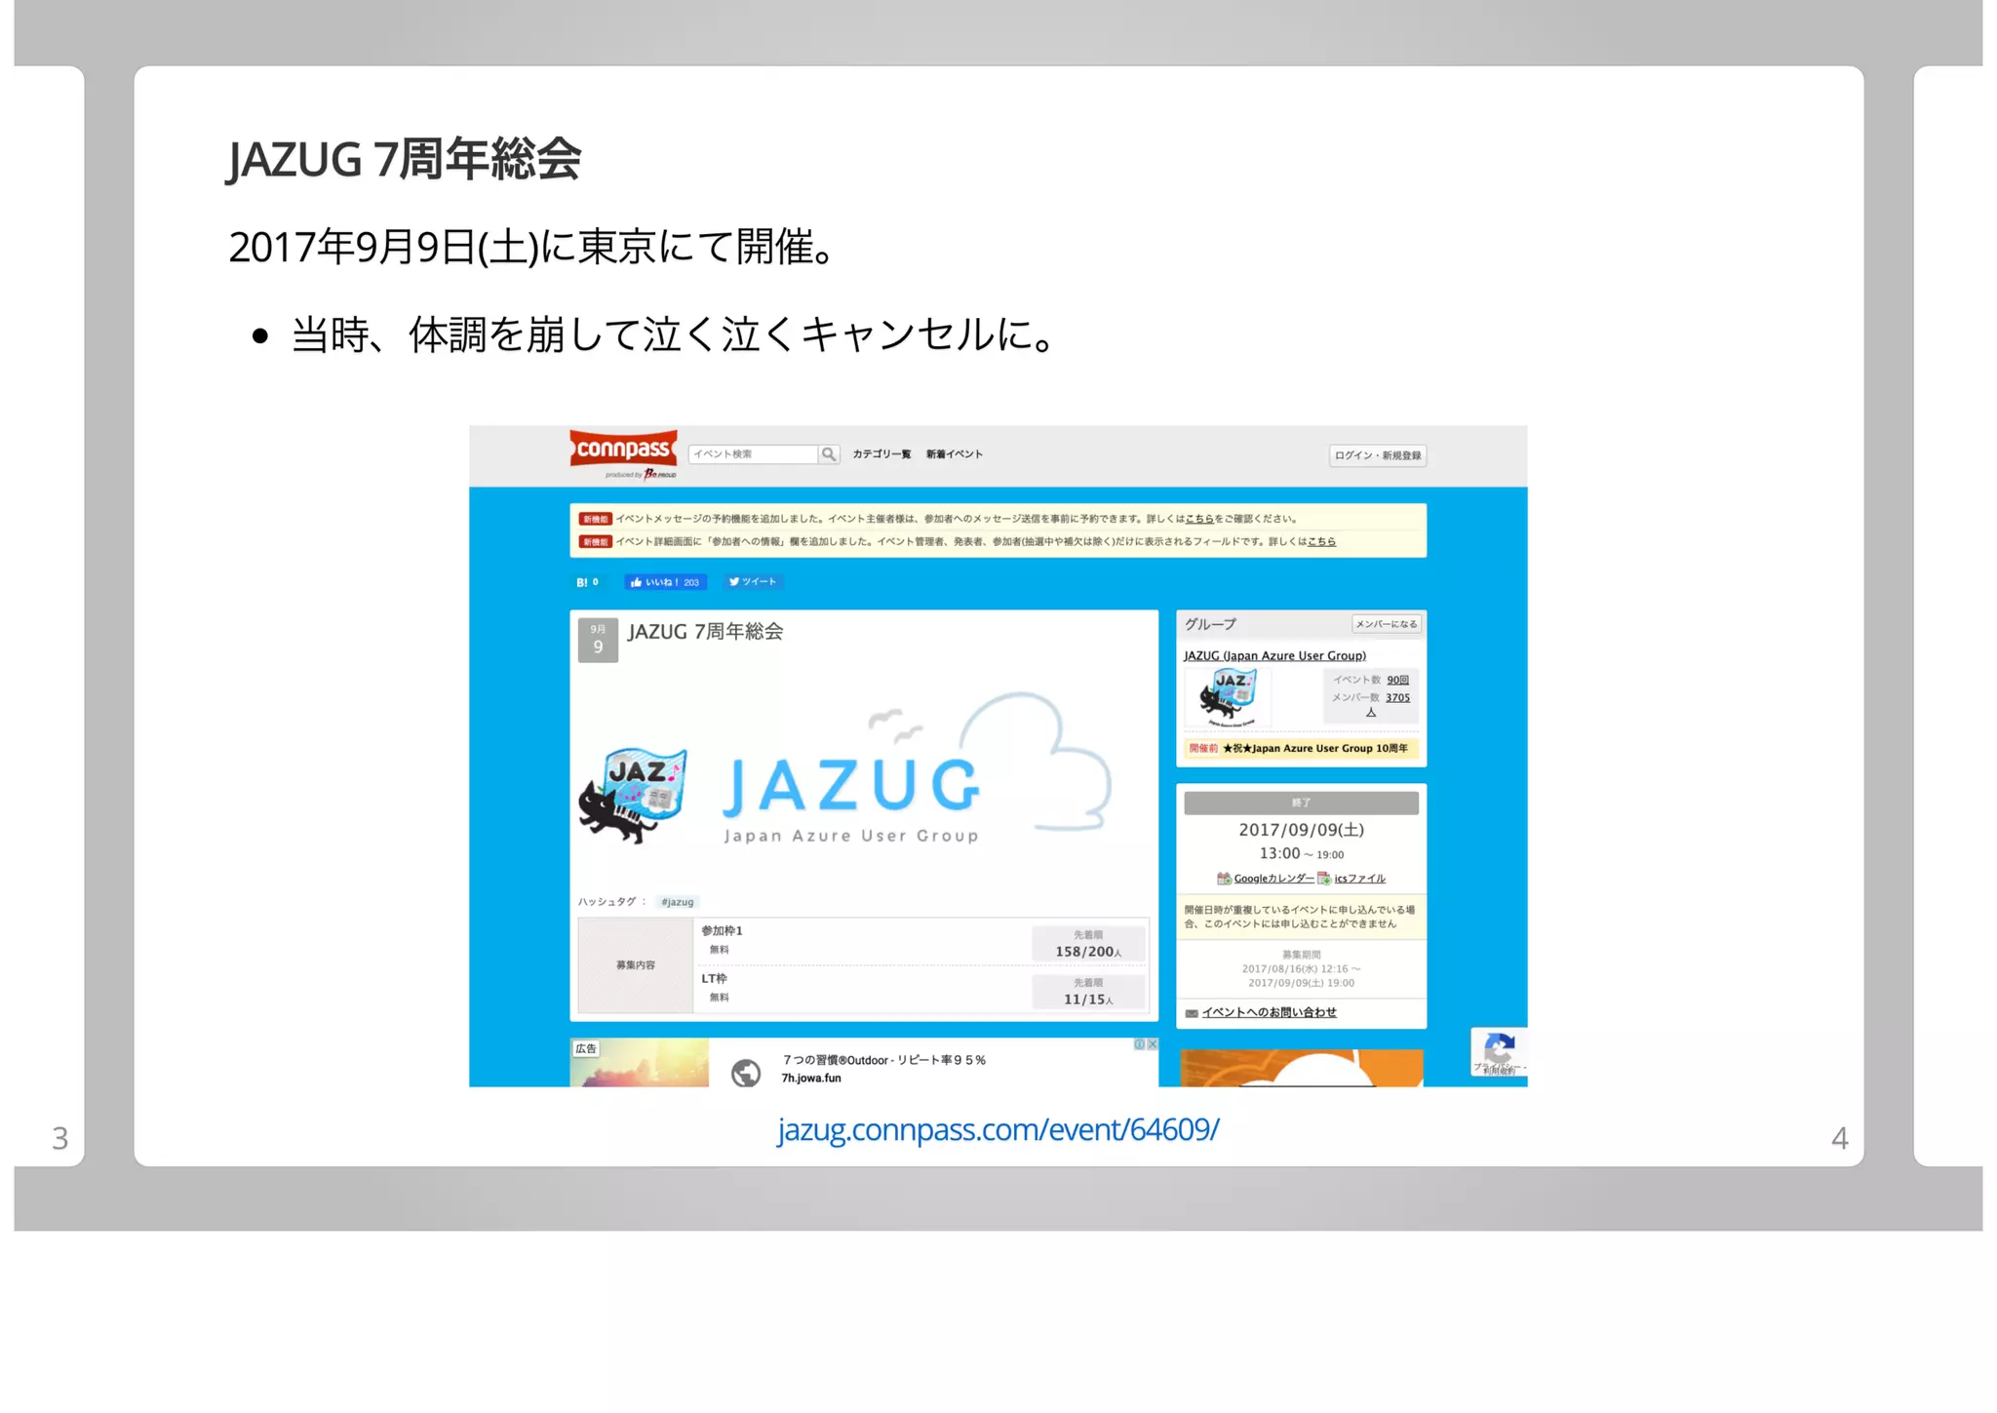Click the ログイン・新規登録 button
The image size is (1997, 1413).
click(1377, 455)
